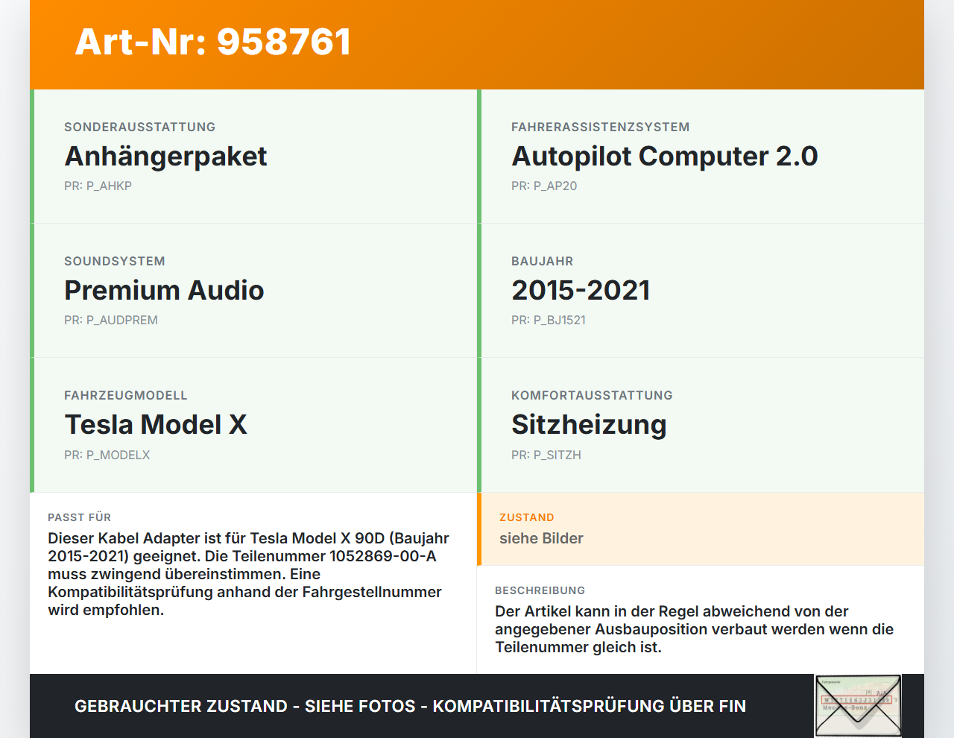Image resolution: width=954 pixels, height=738 pixels.
Task: Open the Beschreibung section
Action: (540, 590)
